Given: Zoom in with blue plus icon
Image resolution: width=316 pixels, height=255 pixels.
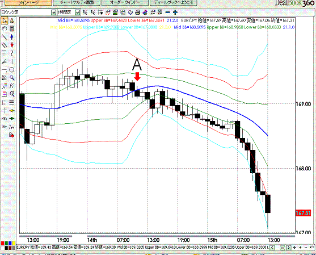Looking at the screenshot, I should pos(175,12).
